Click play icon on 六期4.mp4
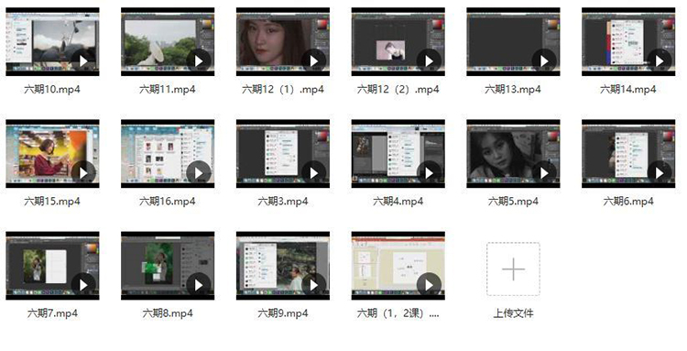 coord(429,173)
